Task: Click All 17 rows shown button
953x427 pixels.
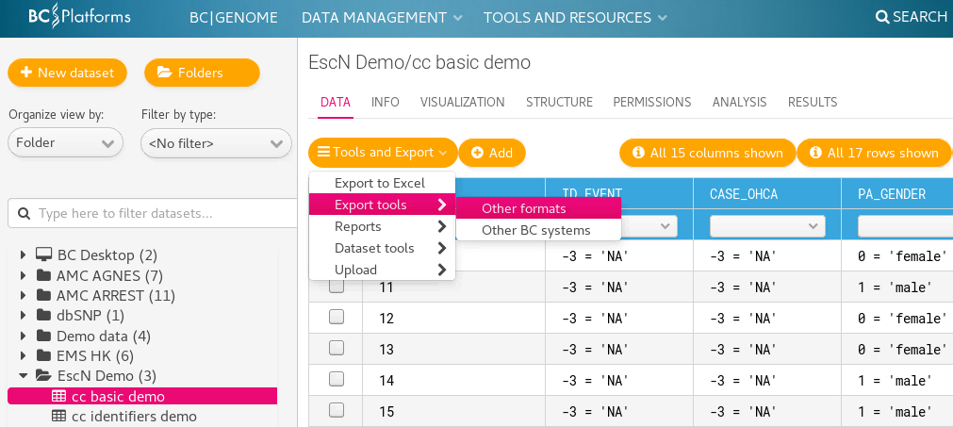Action: [874, 153]
